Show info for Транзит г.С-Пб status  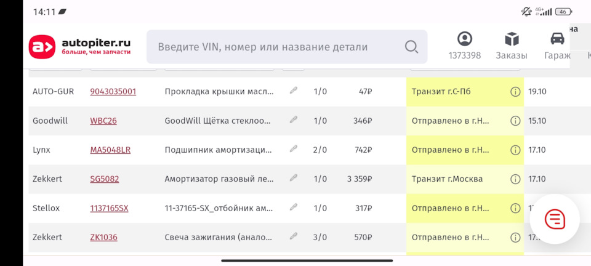point(515,92)
